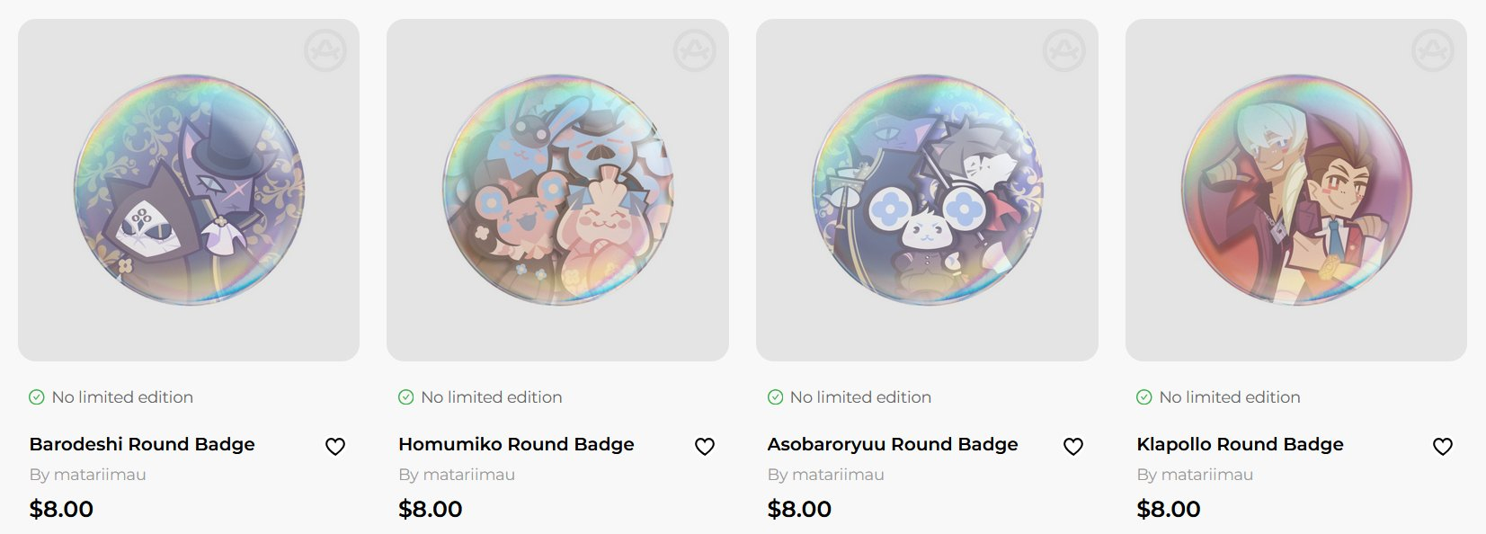
Task: Open the Asobaroryuu Round Badge product image
Action: 927,191
